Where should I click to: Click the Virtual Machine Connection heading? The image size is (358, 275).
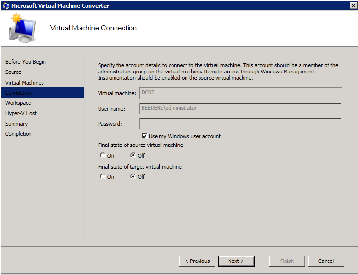(93, 28)
